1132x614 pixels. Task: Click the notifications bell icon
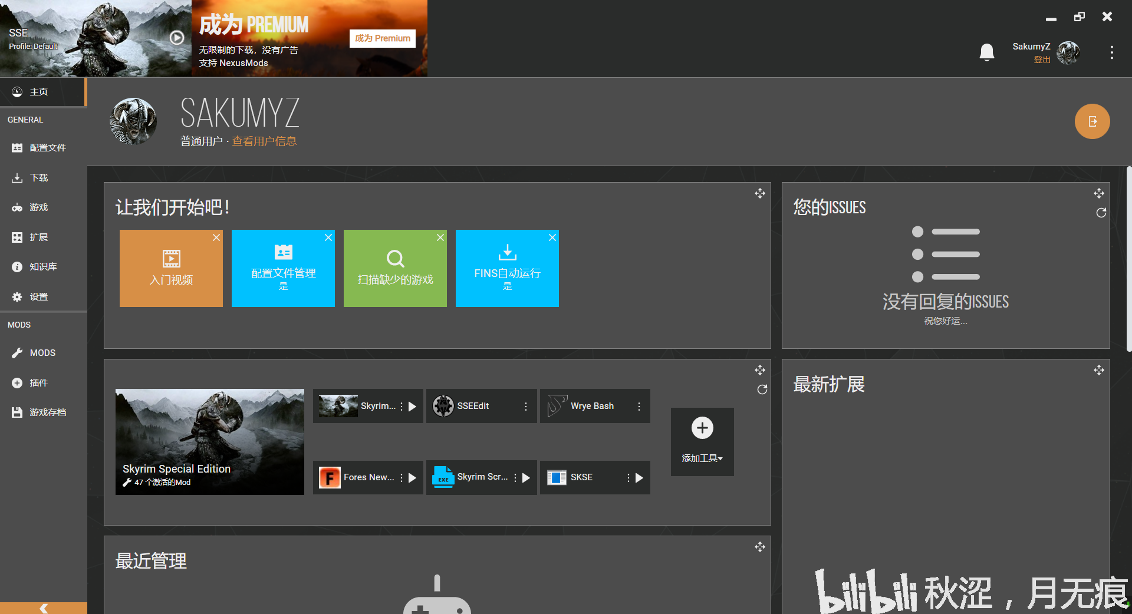987,52
